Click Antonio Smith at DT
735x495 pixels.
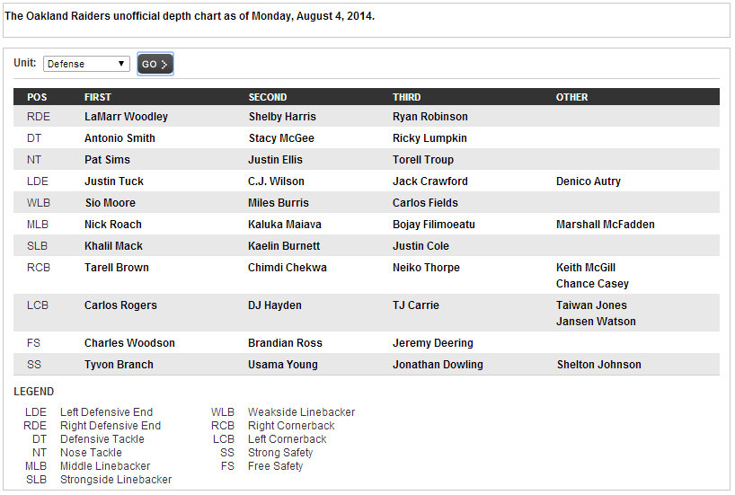coord(120,138)
